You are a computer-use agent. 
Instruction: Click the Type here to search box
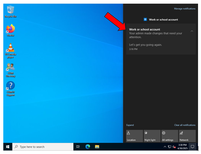43,147
